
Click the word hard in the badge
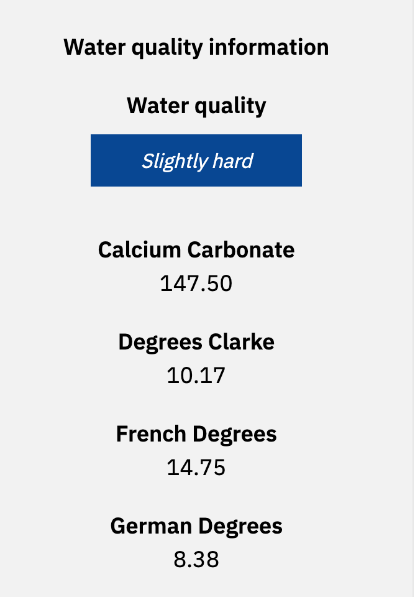point(233,160)
